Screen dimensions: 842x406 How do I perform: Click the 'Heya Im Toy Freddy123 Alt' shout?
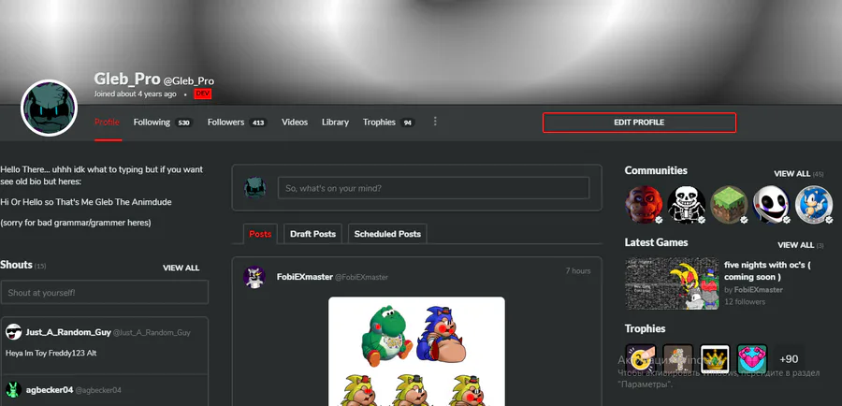(x=51, y=353)
